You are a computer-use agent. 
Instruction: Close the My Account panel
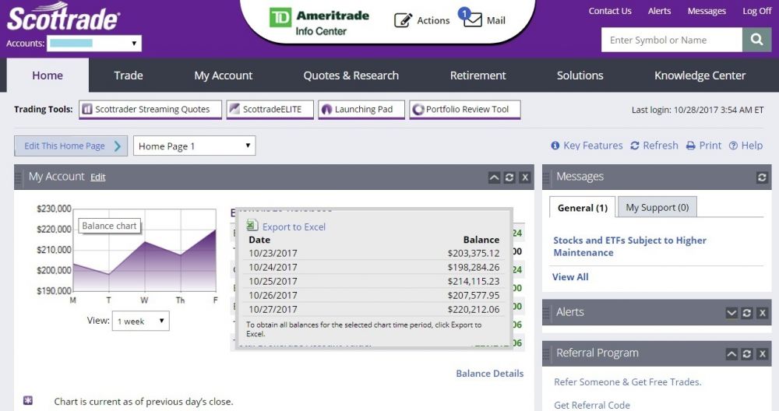(x=525, y=177)
